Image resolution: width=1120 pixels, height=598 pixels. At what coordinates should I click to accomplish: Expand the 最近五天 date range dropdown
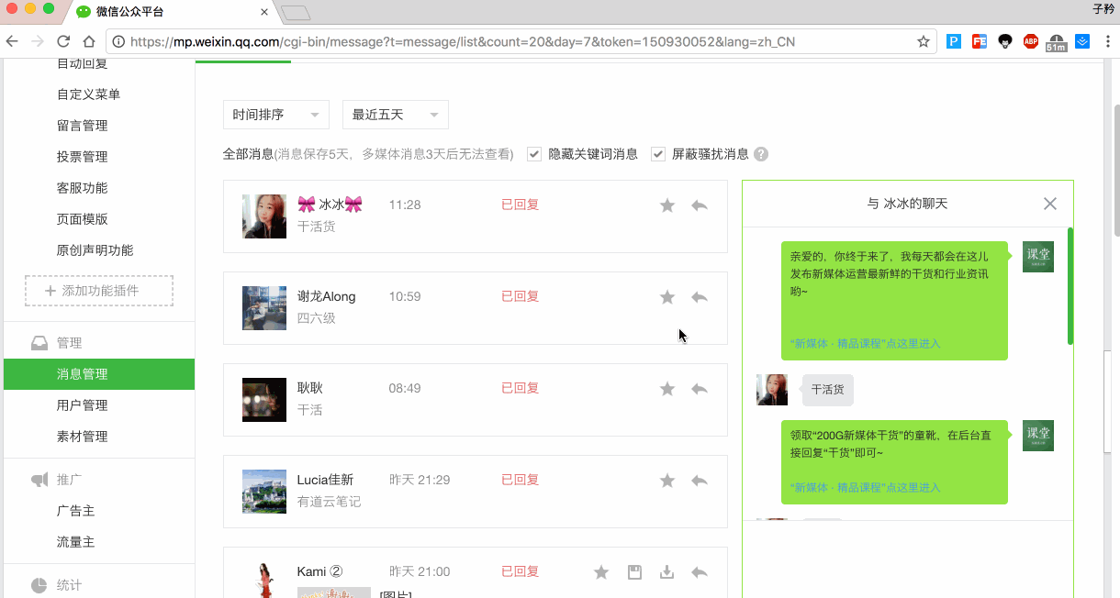pyautogui.click(x=395, y=115)
